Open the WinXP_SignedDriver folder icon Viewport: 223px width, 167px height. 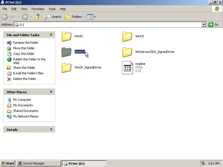click(66, 68)
